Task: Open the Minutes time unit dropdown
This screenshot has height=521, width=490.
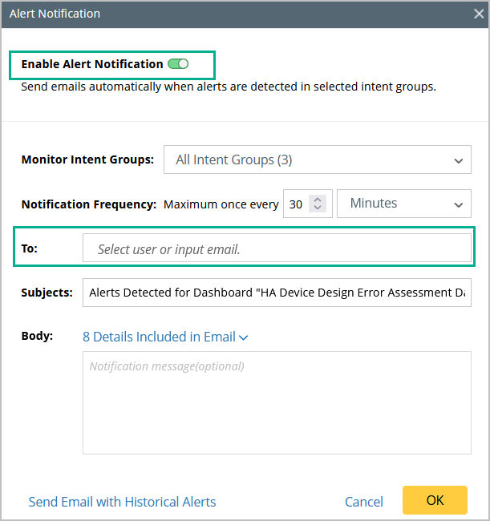Action: (404, 204)
